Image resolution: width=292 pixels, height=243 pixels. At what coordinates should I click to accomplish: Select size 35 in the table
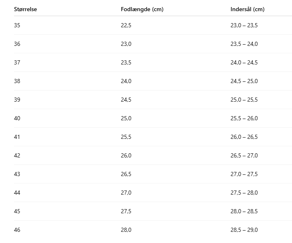click(17, 25)
